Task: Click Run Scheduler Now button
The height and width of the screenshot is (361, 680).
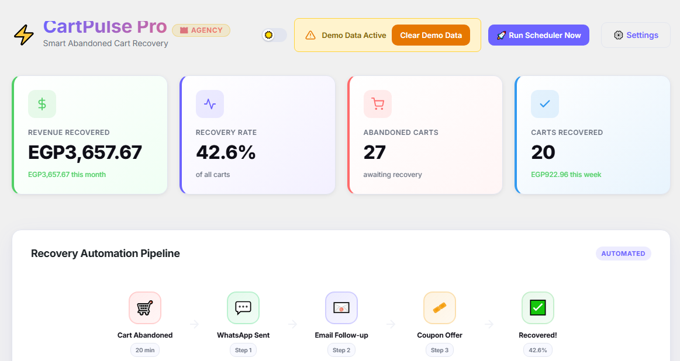Action: 539,35
